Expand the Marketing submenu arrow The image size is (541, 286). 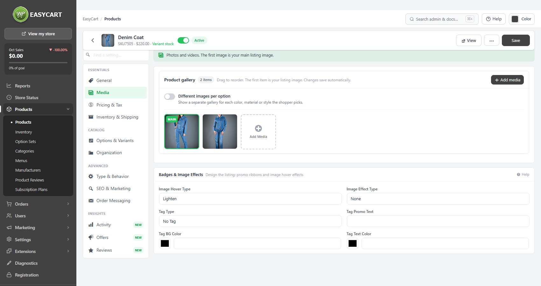(x=68, y=227)
